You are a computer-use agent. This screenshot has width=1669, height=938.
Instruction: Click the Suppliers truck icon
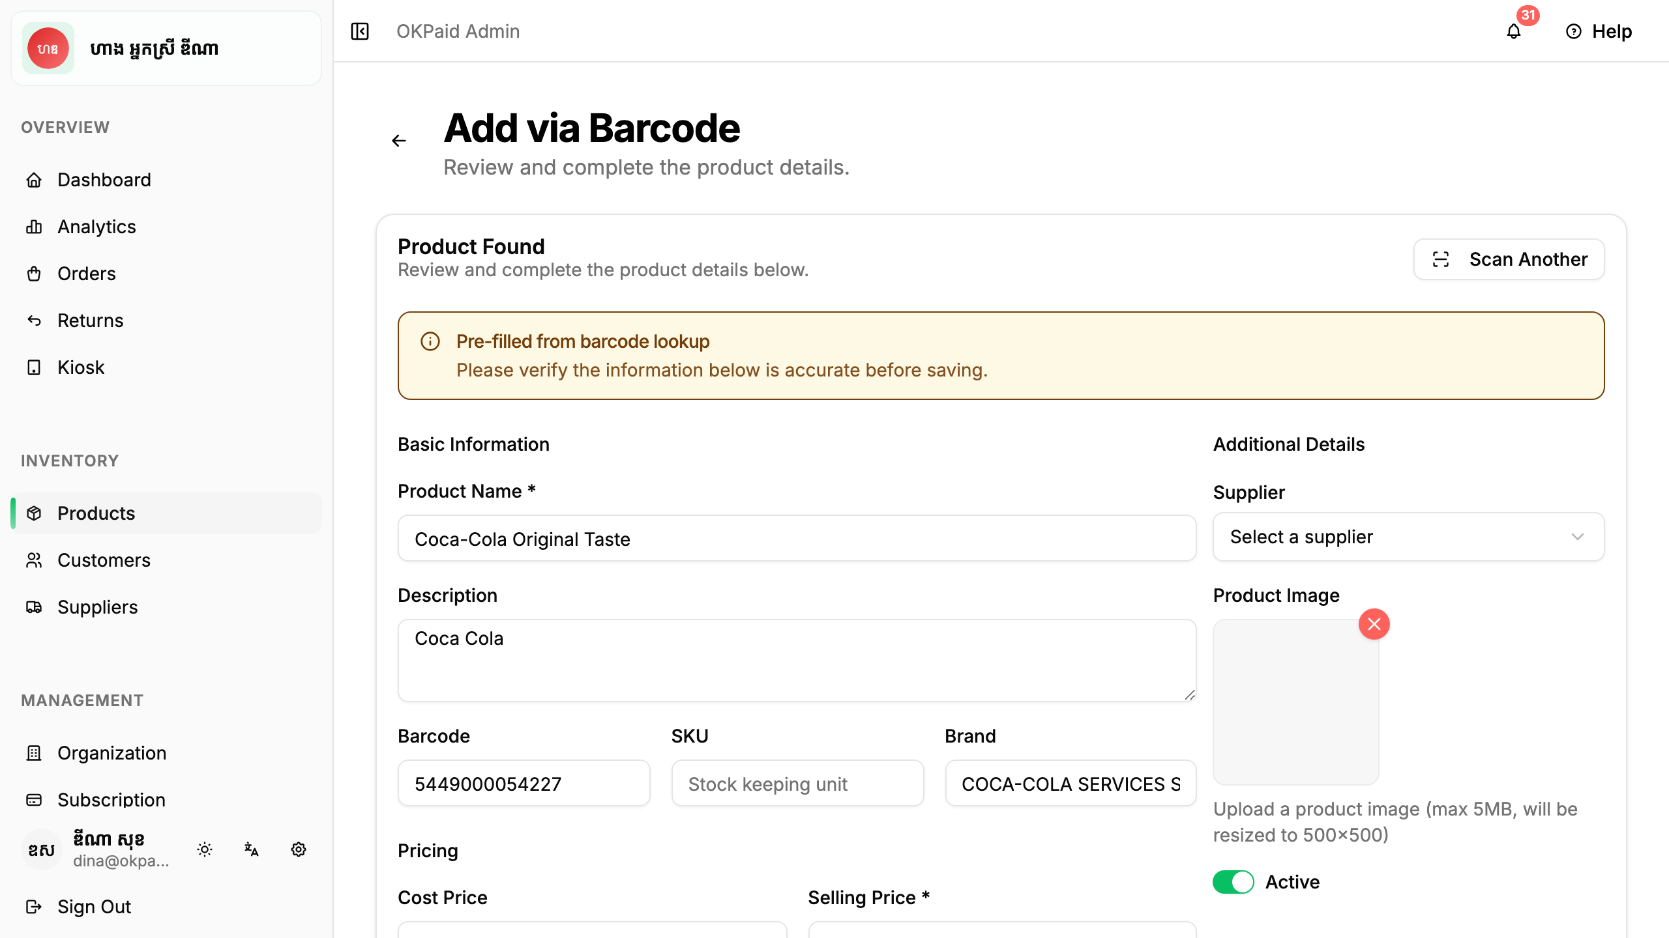point(34,607)
